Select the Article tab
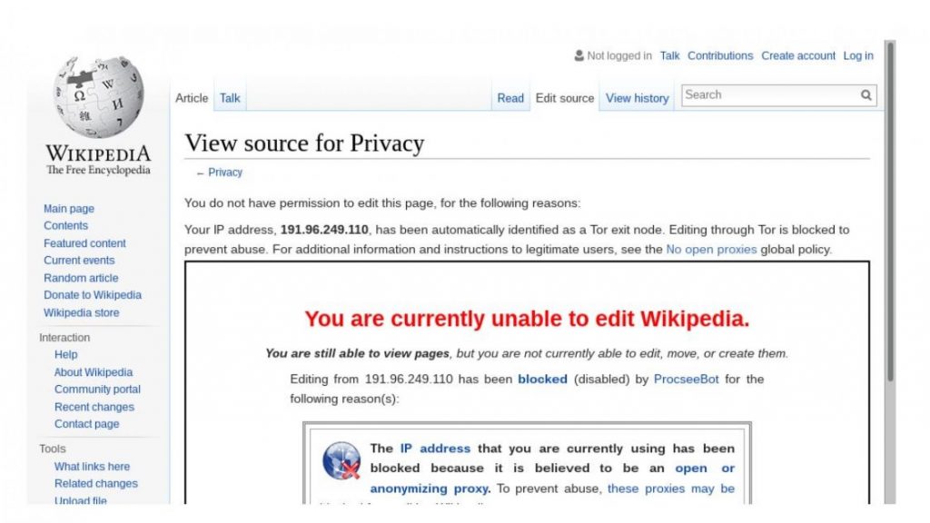Viewport: 930px width, 523px height. (x=191, y=97)
